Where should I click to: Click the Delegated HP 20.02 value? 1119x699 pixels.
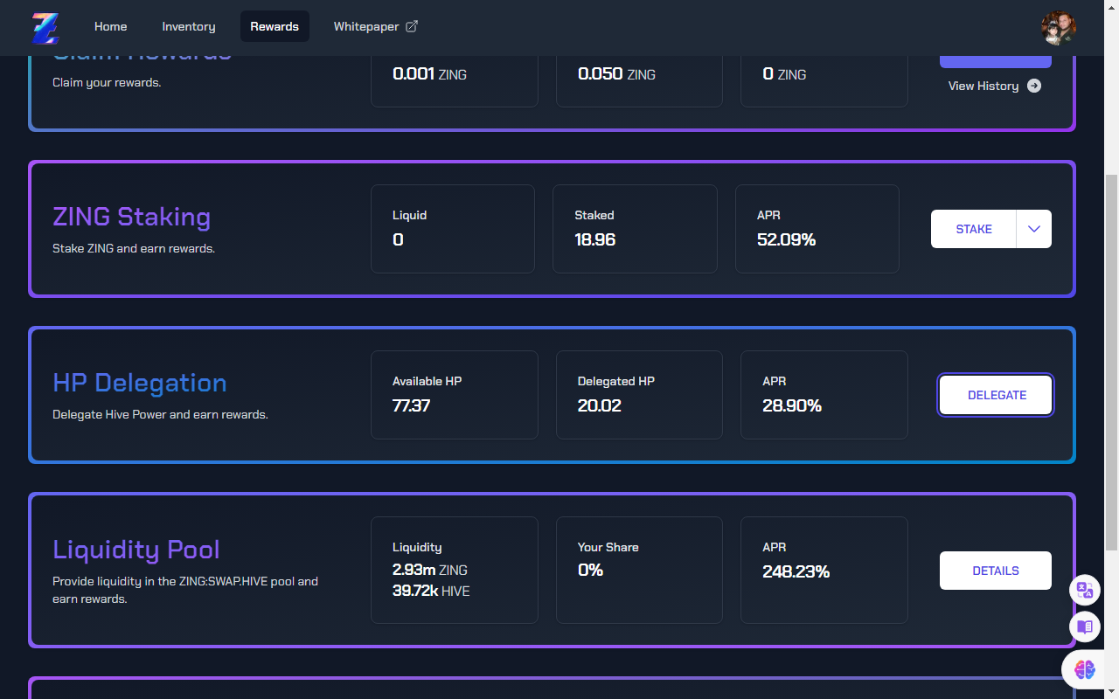point(600,405)
